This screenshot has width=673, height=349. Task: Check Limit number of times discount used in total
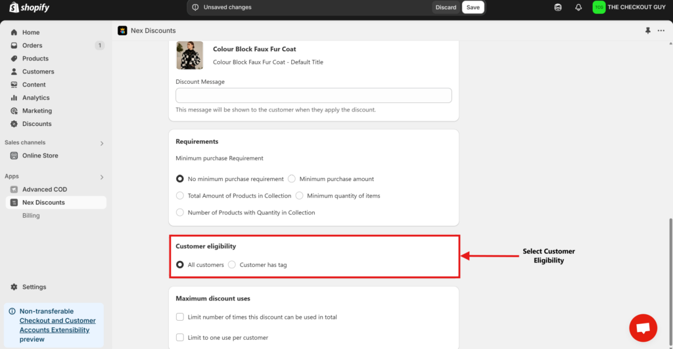pyautogui.click(x=180, y=317)
